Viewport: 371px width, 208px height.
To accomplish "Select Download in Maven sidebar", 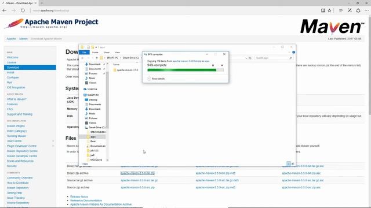I will tap(30, 68).
